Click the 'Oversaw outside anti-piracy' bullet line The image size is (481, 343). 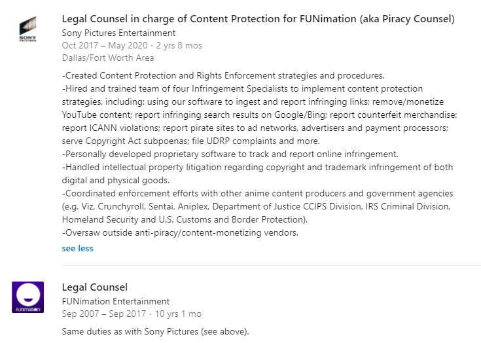tap(180, 232)
